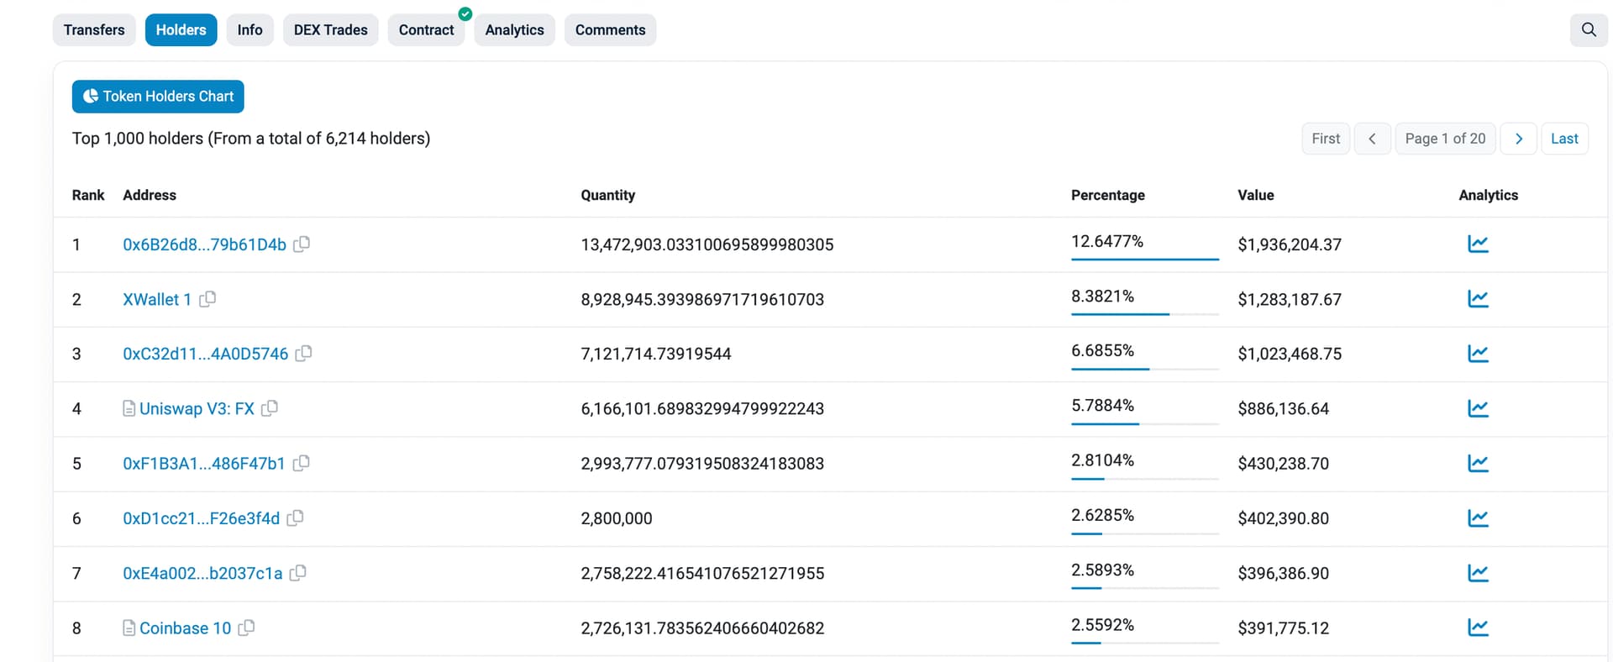1613x662 pixels.
Task: Open the Uniswap V3: FX holder link
Action: point(197,408)
